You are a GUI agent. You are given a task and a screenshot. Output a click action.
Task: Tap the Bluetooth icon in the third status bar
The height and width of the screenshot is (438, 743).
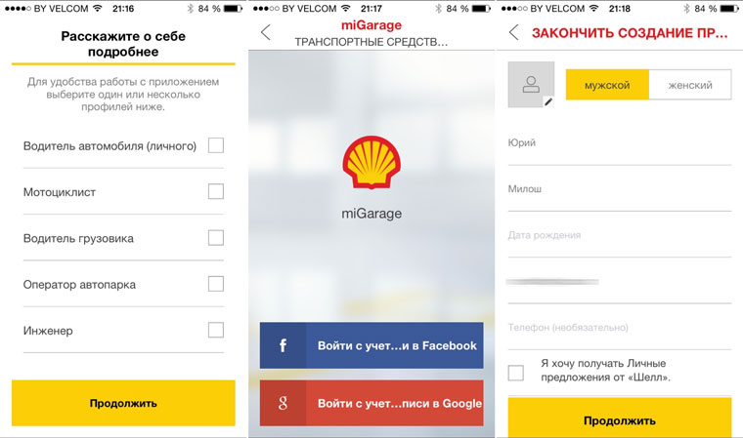[686, 9]
